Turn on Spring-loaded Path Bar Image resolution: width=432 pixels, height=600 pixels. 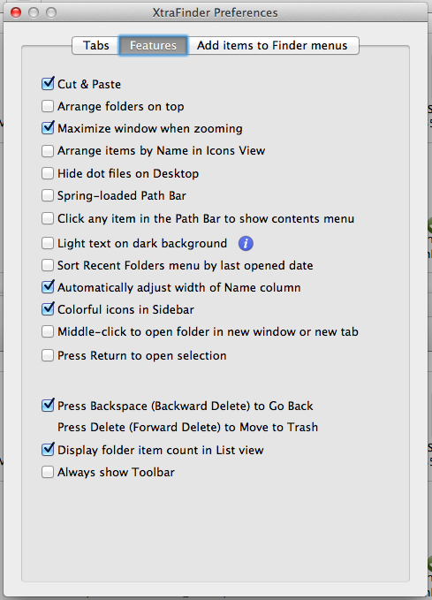[x=48, y=195]
